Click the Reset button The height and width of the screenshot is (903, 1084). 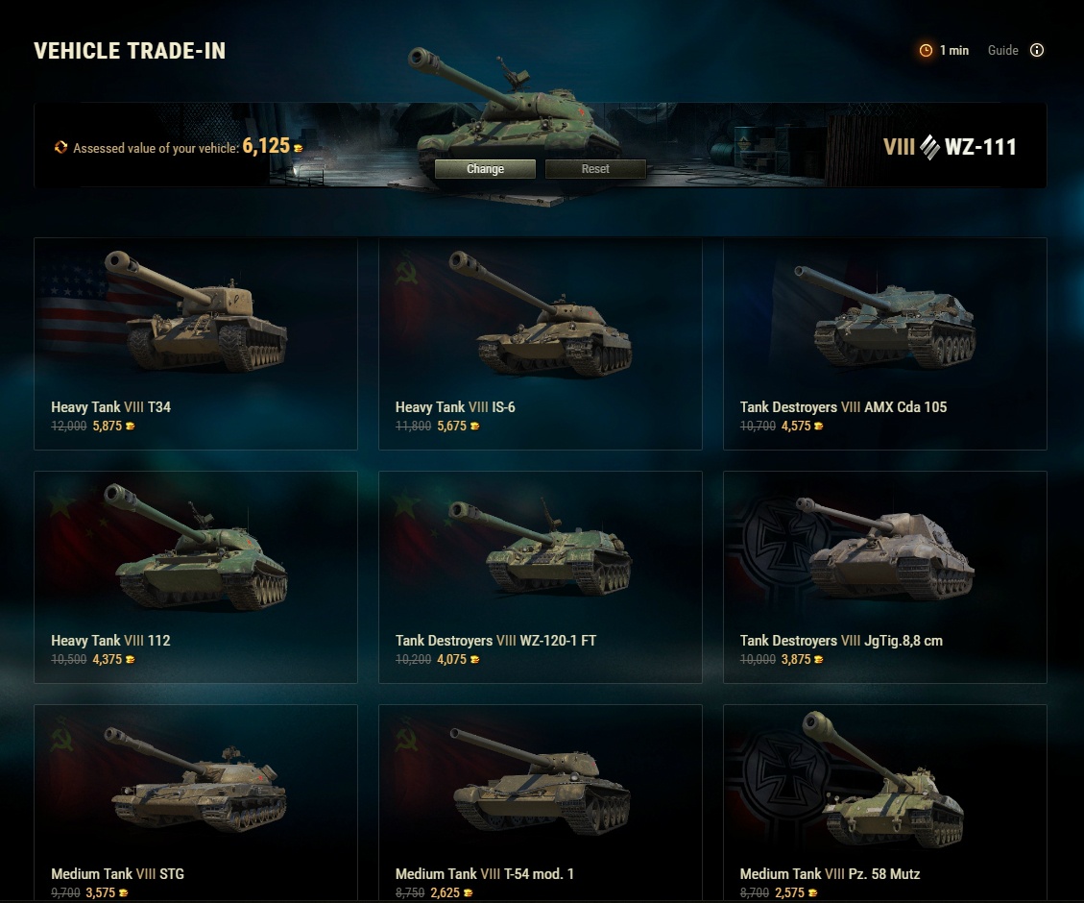tap(595, 169)
